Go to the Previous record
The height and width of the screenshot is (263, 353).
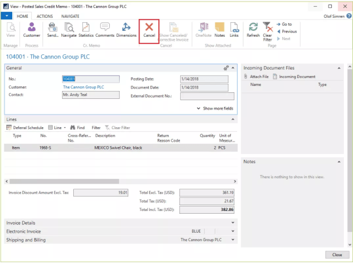tap(287, 32)
